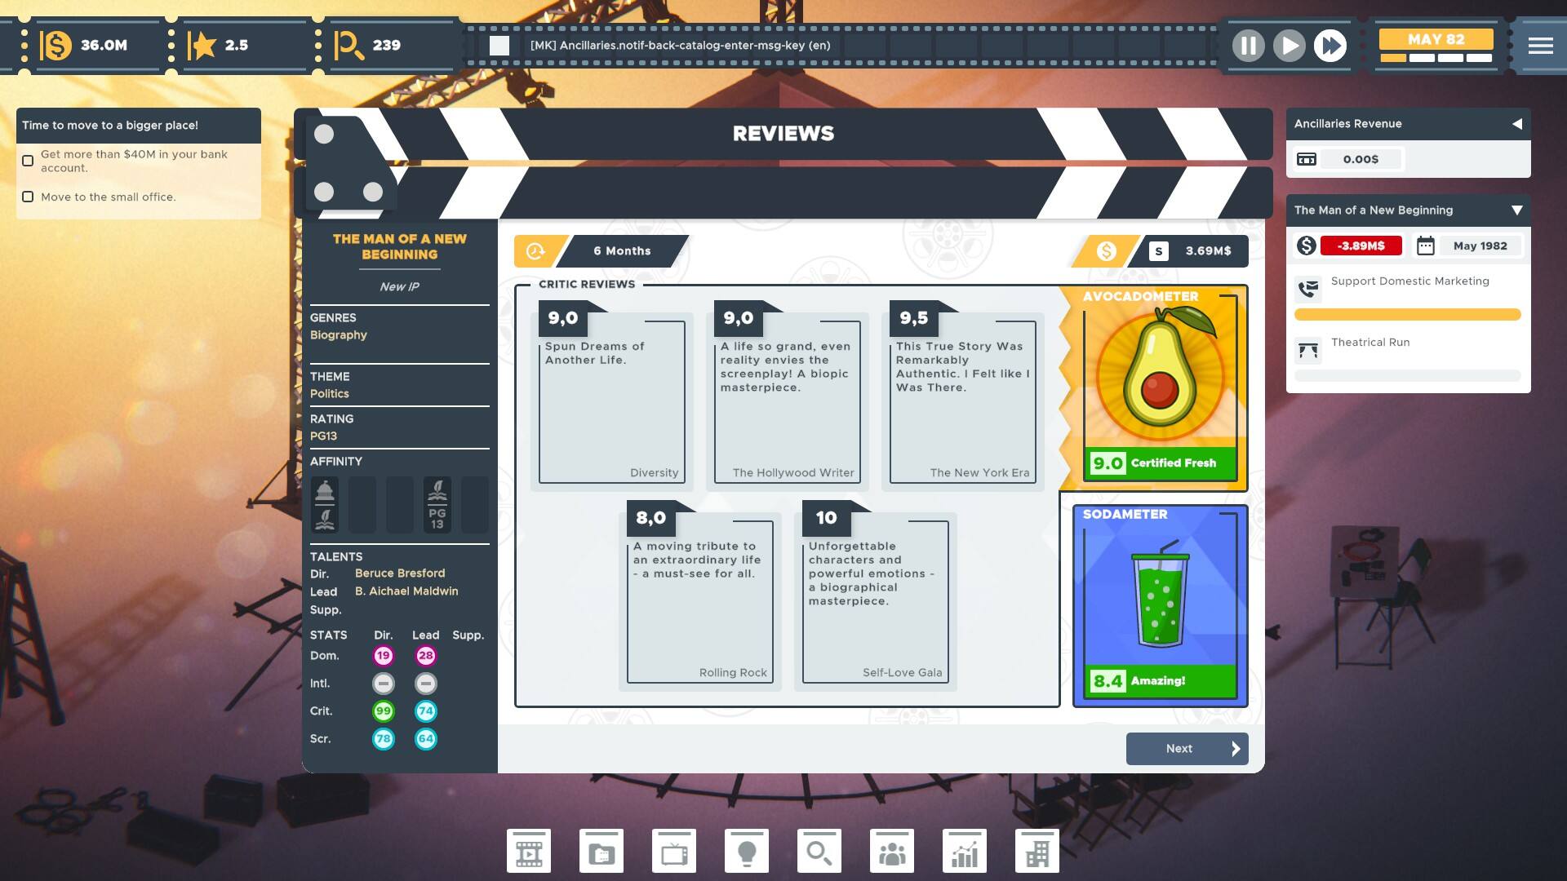
Task: Click the office building icon
Action: coord(1037,852)
